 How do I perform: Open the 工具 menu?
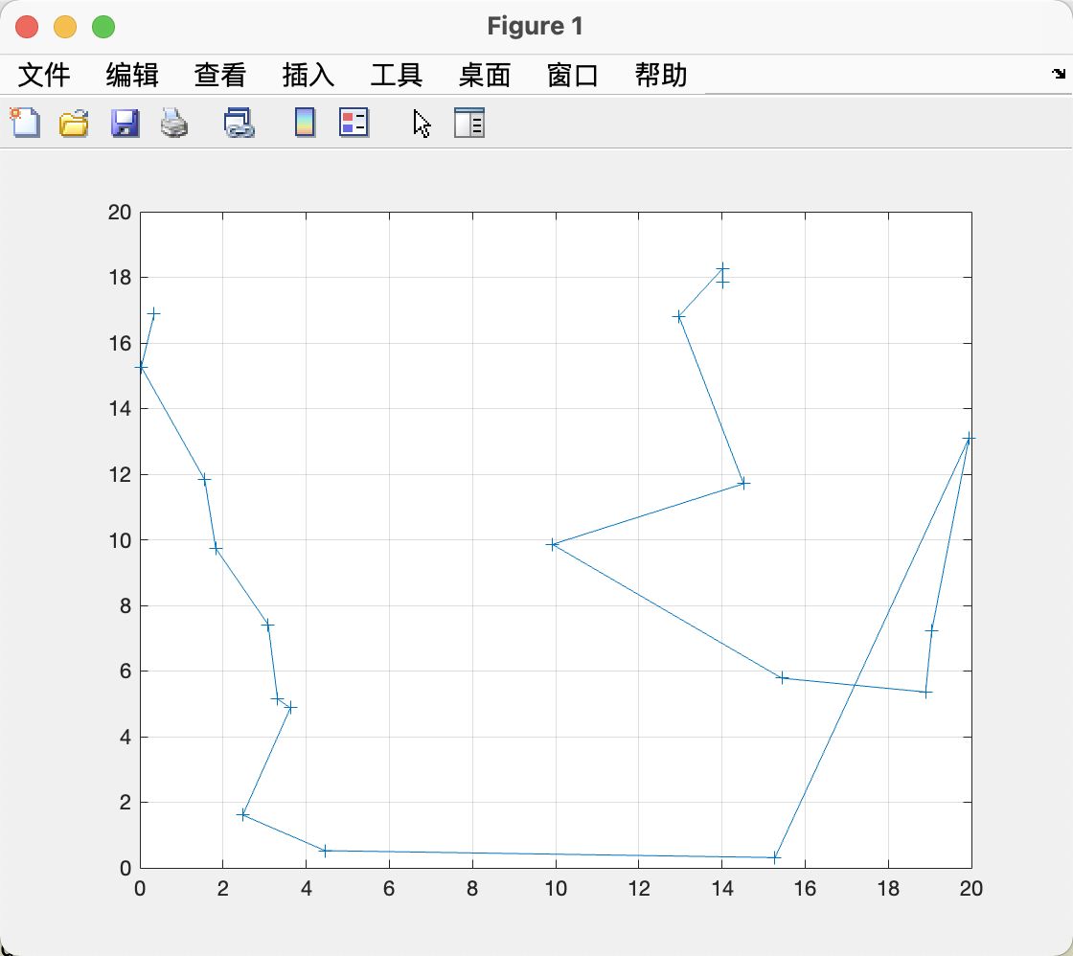[x=395, y=76]
